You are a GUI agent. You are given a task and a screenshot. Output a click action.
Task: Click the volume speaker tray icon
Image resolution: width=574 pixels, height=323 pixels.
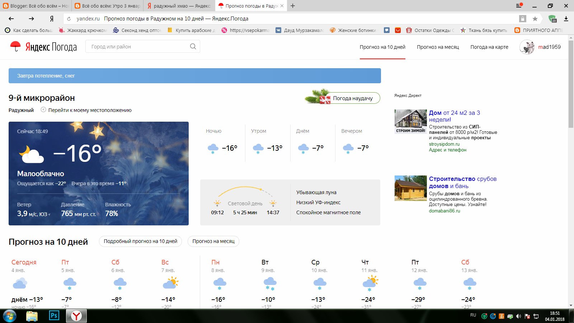[x=518, y=316]
